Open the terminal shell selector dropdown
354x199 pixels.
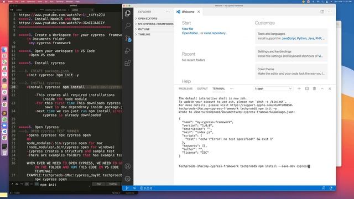(273, 88)
